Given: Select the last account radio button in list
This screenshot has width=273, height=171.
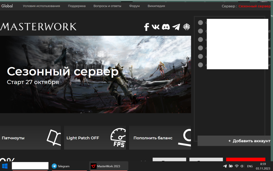Looking at the screenshot, I should (200, 65).
